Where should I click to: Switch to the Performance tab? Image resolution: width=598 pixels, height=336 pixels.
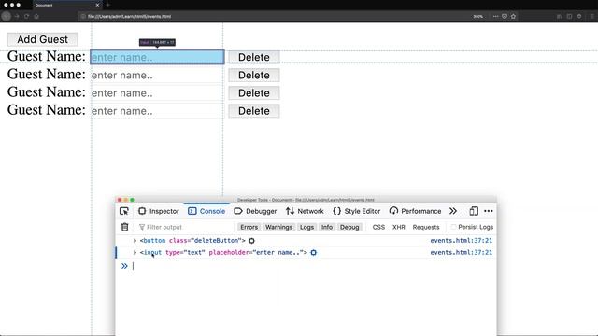415,211
